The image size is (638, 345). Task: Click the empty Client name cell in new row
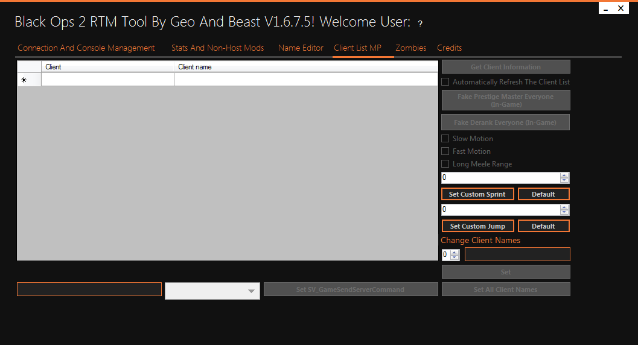(306, 80)
